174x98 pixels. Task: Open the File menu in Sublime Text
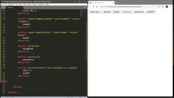(2, 4)
